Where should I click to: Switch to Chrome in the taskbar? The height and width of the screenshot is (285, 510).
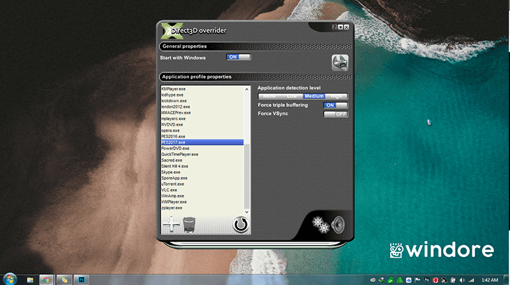tap(46, 280)
